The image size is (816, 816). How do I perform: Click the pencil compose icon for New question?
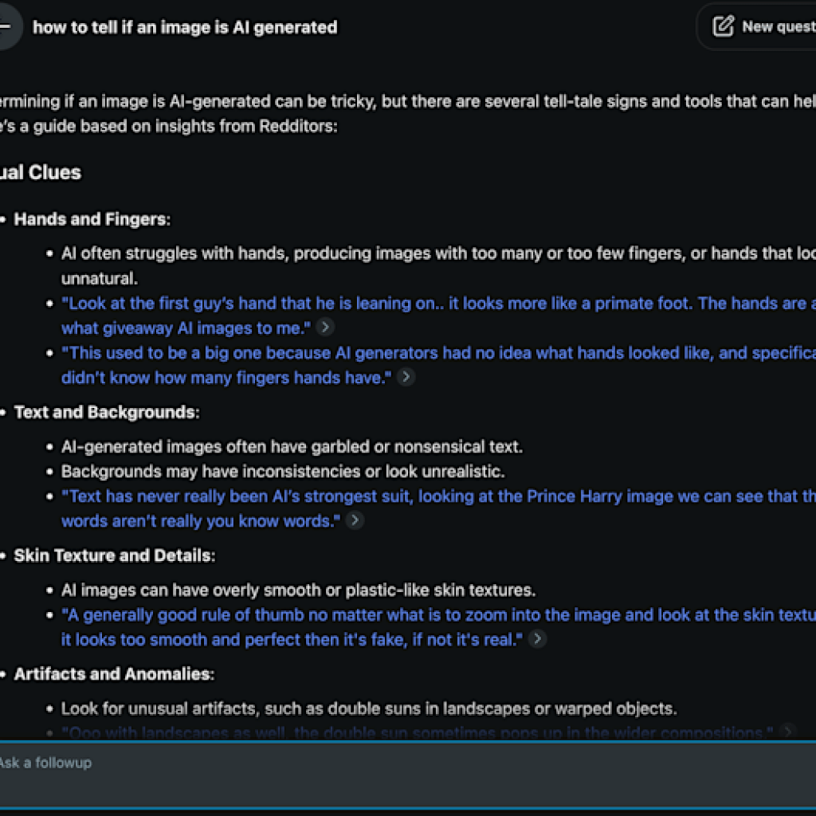tap(723, 26)
